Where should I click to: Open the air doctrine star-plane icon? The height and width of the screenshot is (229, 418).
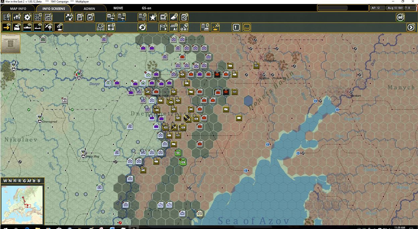111,17
